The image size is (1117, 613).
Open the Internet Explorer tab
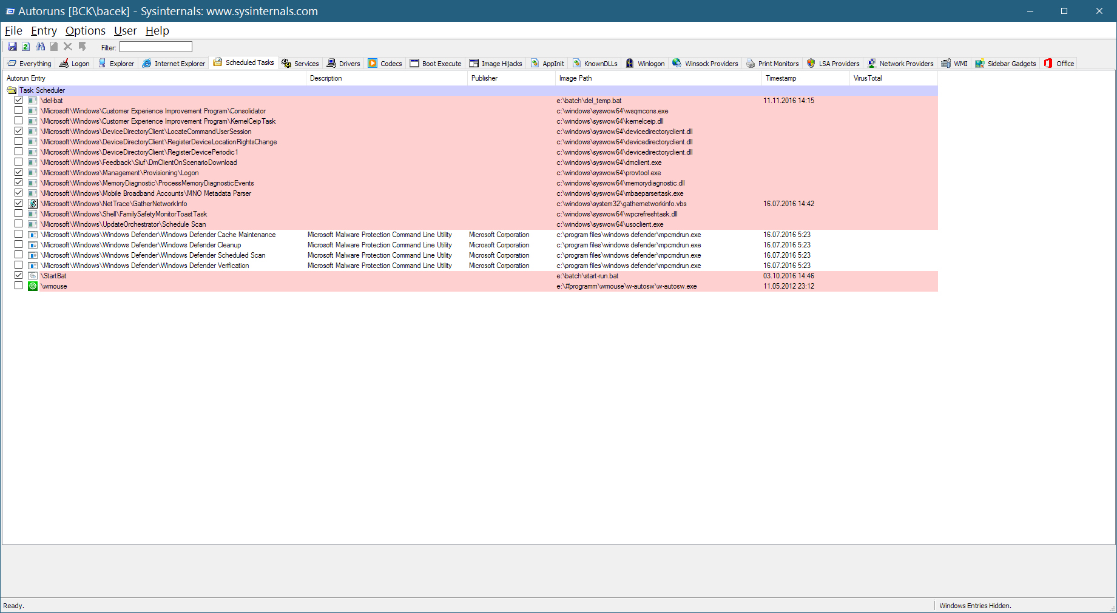coord(174,64)
